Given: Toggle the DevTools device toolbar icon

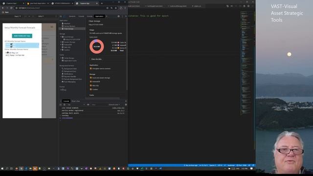Looking at the screenshot, I should click(x=64, y=16).
